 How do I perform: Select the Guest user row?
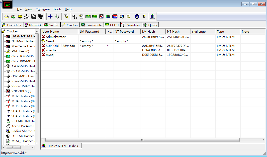[153, 41]
